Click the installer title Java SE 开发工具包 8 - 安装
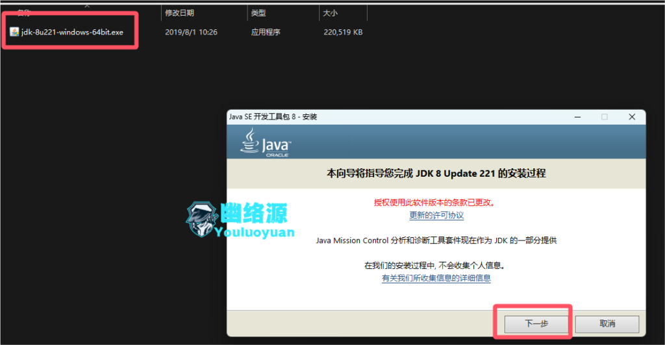665x345 pixels. point(273,117)
